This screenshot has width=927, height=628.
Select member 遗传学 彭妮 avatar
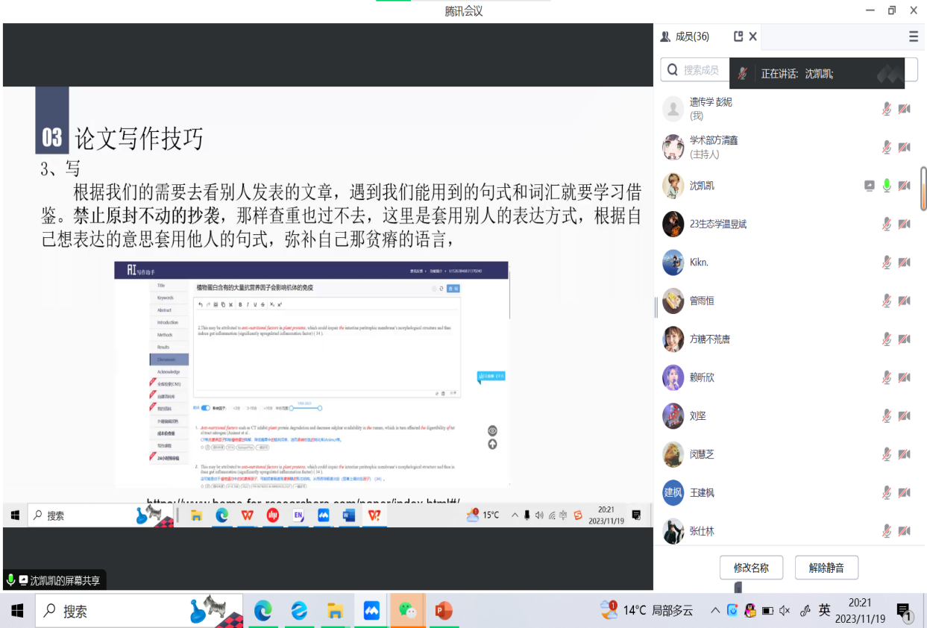(x=673, y=109)
